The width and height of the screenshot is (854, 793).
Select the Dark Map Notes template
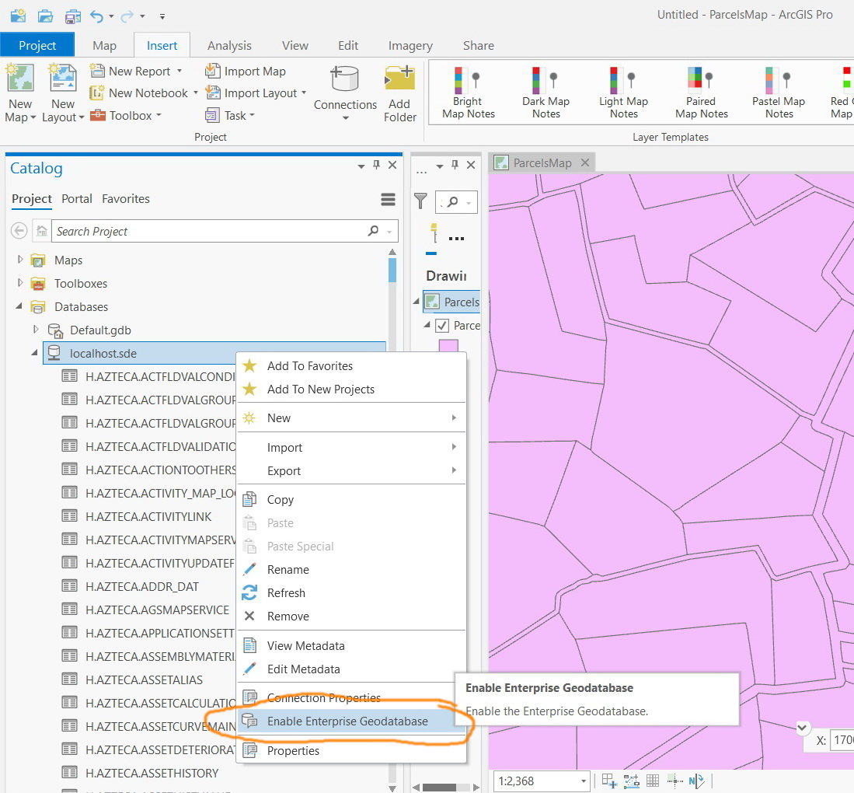tap(546, 91)
